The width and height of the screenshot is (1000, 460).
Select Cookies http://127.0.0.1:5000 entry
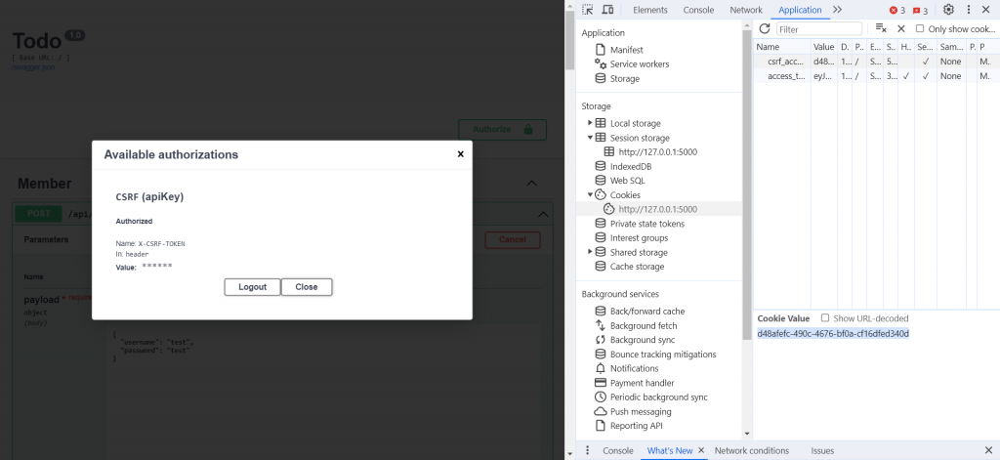click(657, 209)
